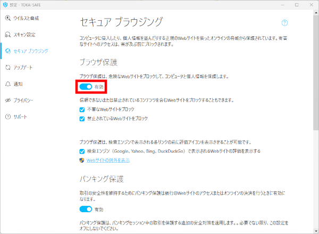Click the ブラウザ保護 section heading

coord(98,62)
